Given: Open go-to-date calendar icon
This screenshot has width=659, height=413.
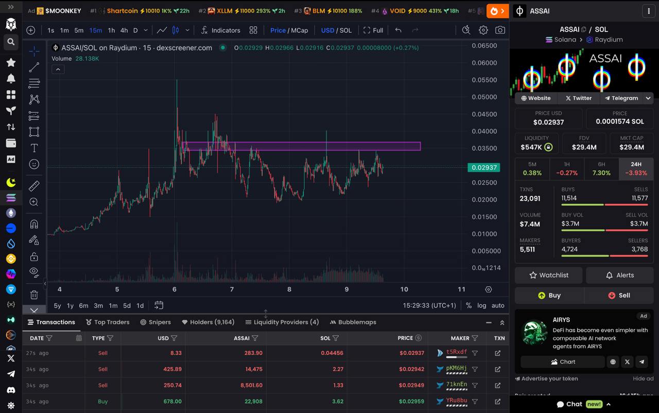Looking at the screenshot, I should [x=159, y=305].
